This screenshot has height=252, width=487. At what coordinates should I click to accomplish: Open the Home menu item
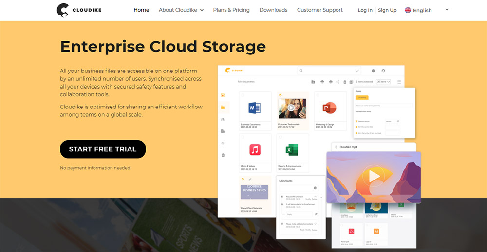[x=141, y=10]
